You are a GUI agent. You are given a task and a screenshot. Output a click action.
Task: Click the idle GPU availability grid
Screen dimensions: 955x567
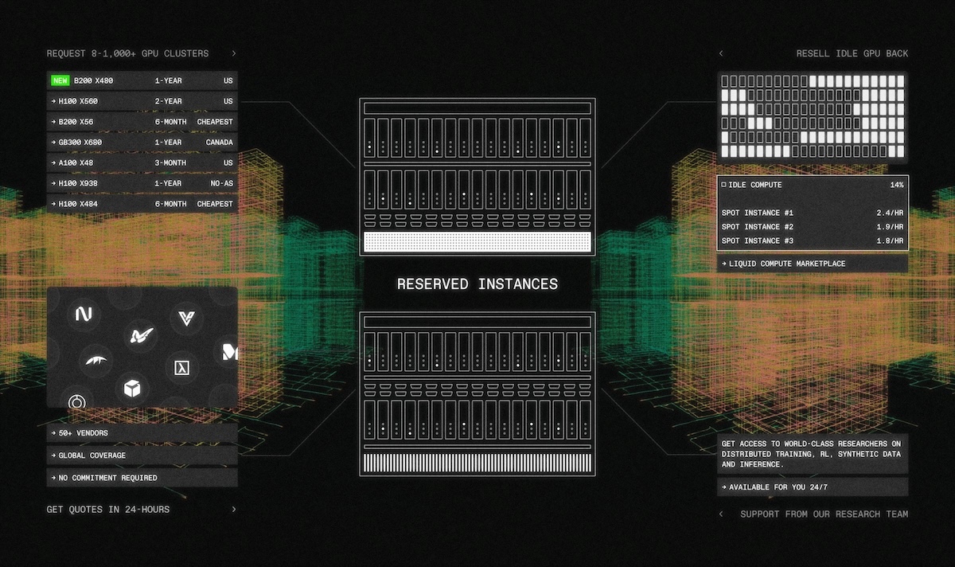click(x=812, y=116)
